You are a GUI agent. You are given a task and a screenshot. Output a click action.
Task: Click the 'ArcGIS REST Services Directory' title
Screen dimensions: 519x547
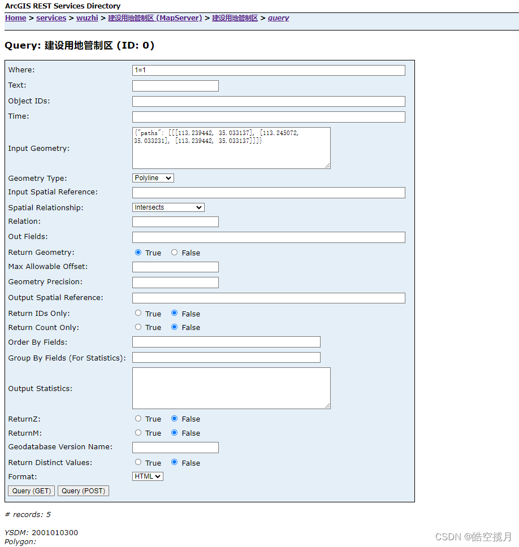click(x=63, y=6)
